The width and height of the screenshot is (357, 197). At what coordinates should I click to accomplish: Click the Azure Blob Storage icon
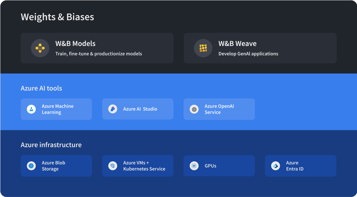[x=31, y=166]
